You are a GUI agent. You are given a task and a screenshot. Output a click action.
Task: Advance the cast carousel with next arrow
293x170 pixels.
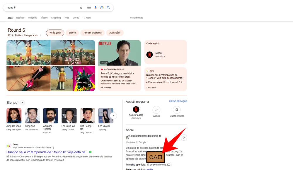pos(113,116)
